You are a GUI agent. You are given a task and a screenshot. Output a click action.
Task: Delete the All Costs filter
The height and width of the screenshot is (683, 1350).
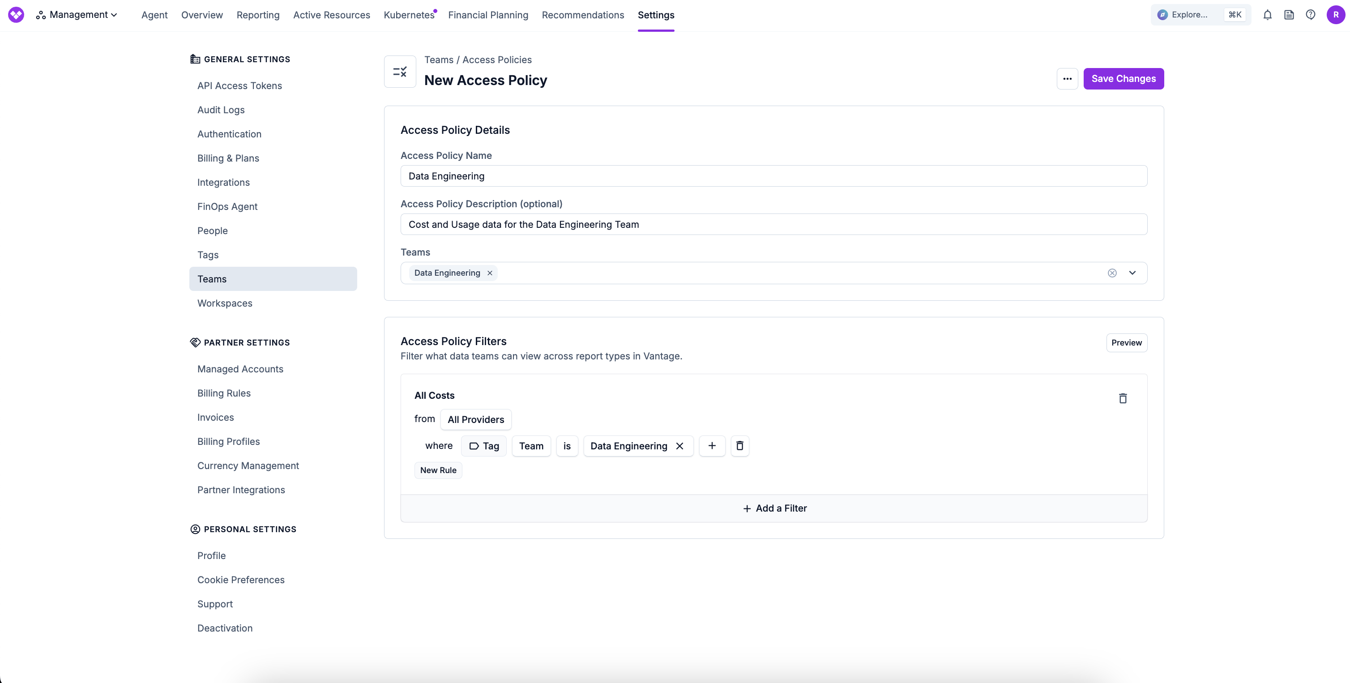1123,398
